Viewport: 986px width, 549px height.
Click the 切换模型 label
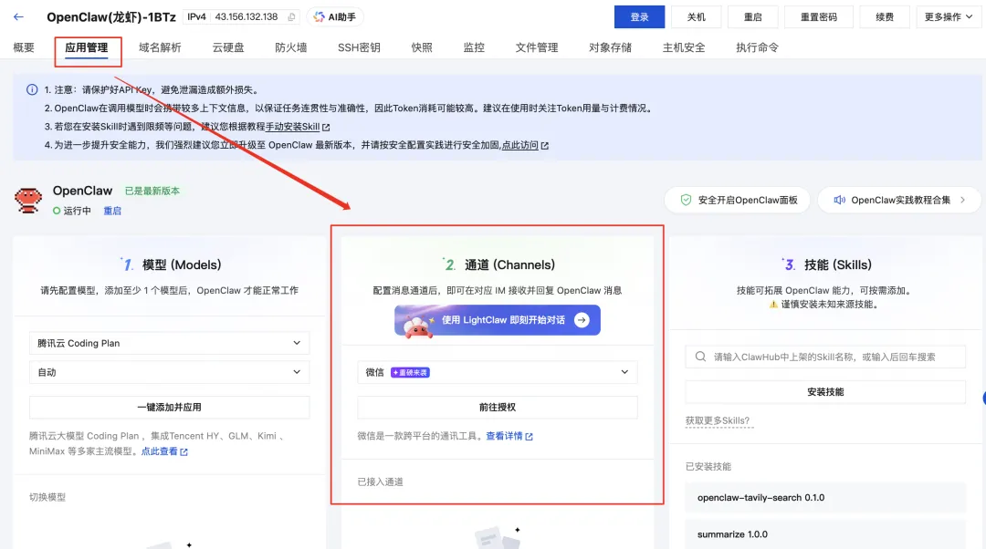[47, 497]
